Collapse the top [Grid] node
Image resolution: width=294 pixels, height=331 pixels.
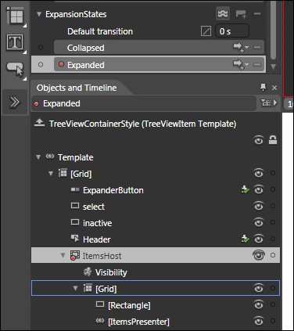[51, 174]
